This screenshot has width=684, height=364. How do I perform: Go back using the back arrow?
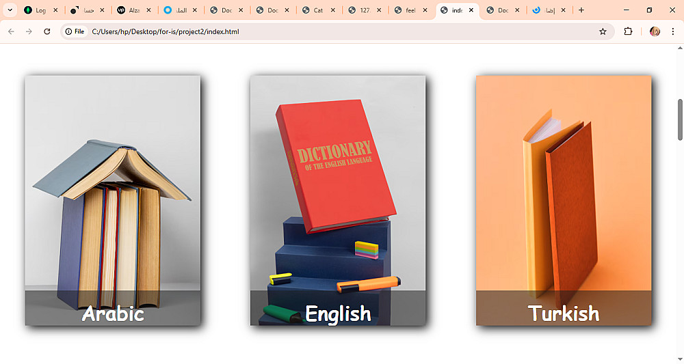12,31
